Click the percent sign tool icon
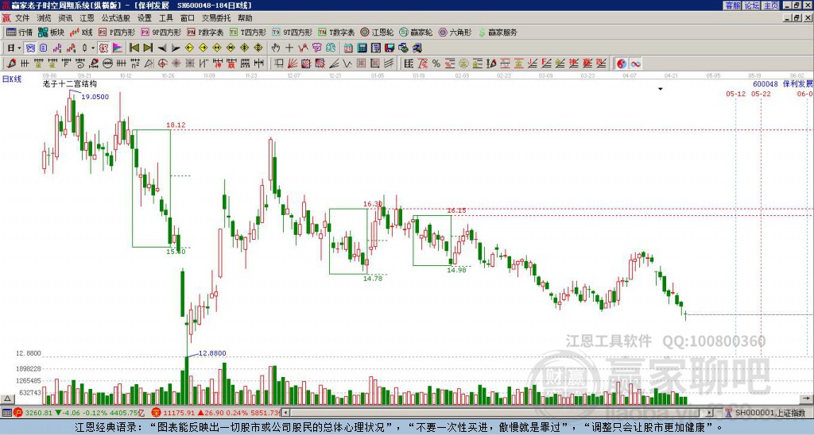814x435 pixels. (x=436, y=64)
